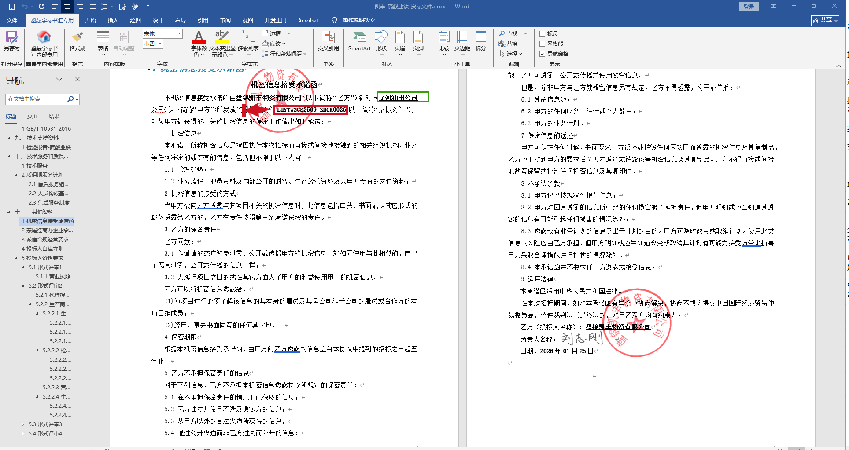Viewport: 849px width, 450px height.
Task: Go to heading 2.3 售后服务制度
Action: 49,202
